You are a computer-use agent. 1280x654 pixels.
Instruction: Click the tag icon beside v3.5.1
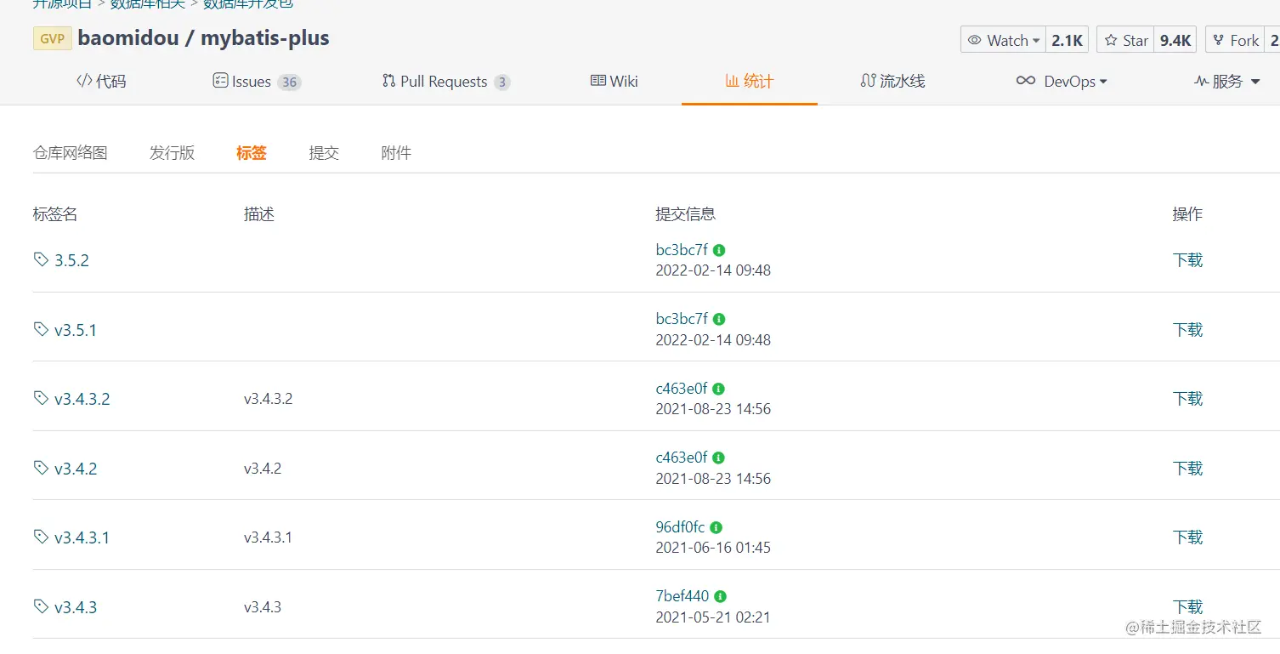[41, 328]
